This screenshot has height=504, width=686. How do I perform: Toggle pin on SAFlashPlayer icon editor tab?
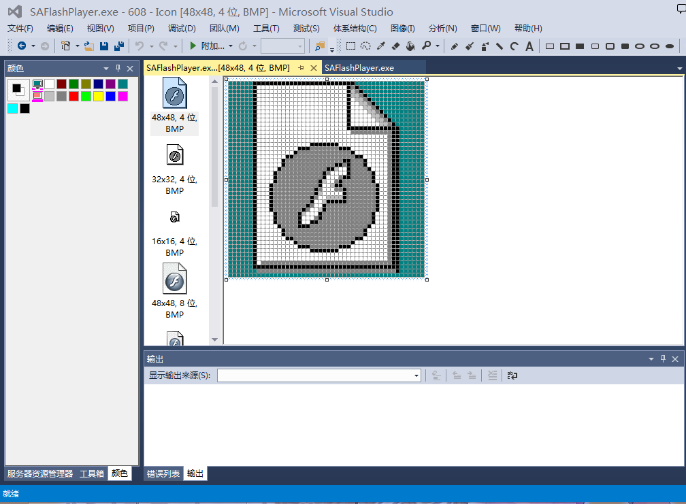tap(301, 68)
